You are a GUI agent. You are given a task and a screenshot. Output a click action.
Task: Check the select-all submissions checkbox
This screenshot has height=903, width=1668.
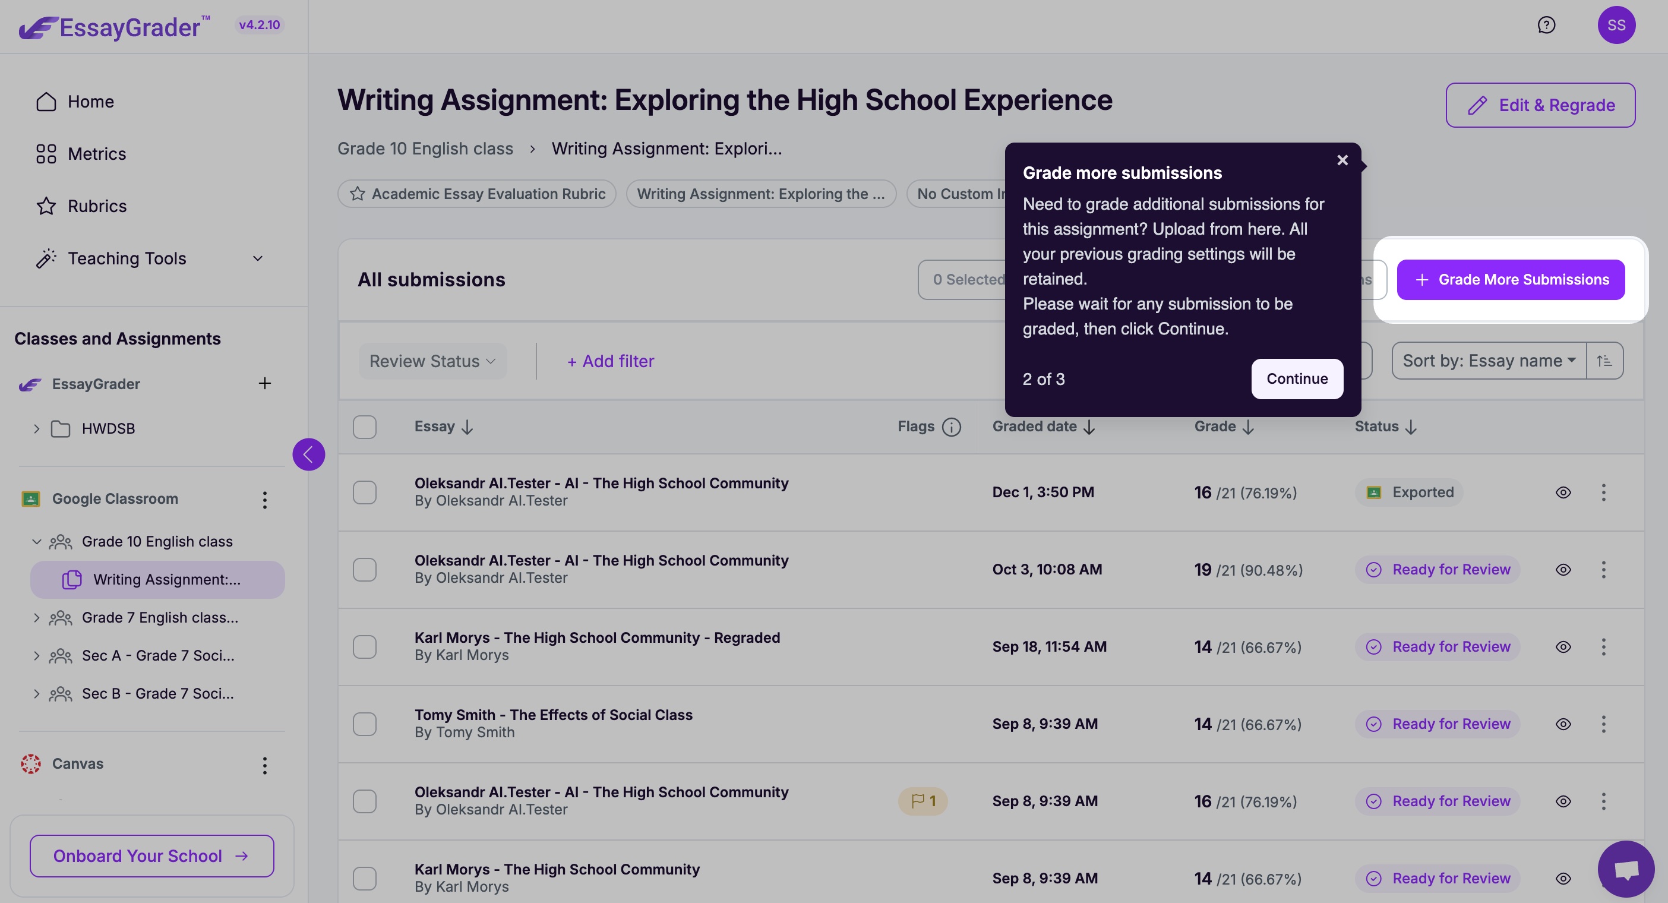click(365, 427)
